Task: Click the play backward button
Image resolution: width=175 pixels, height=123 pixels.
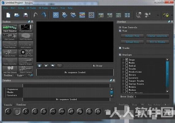Action: click(8, 111)
